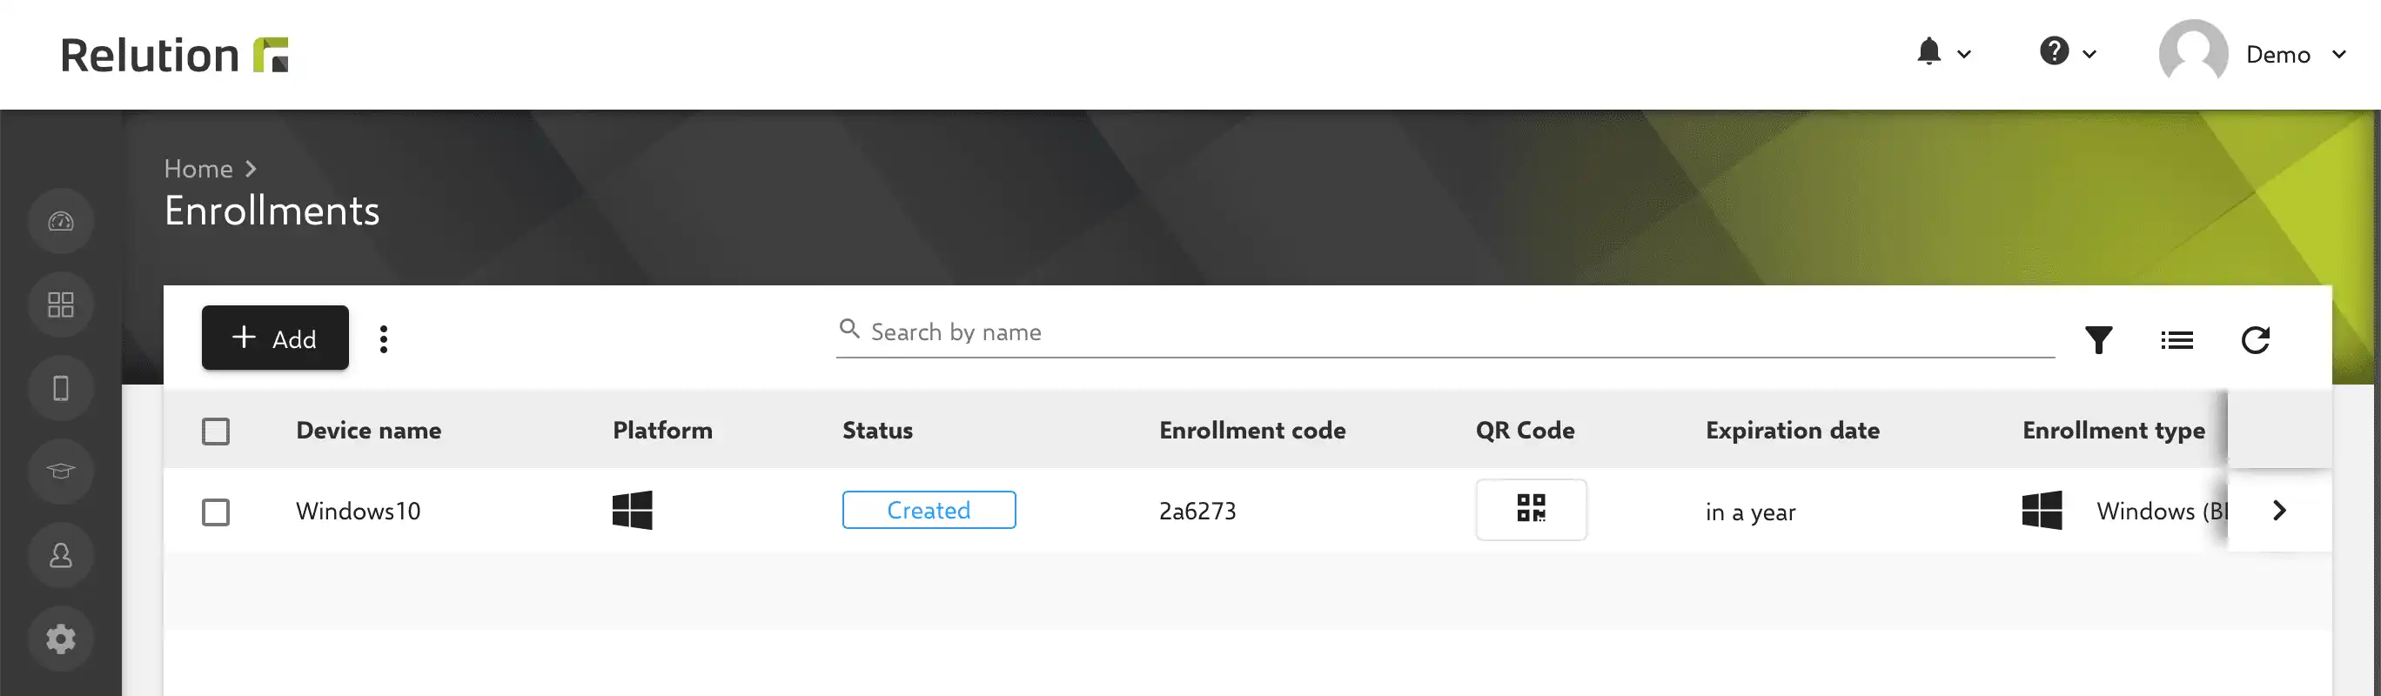The width and height of the screenshot is (2381, 696).
Task: Expand the help dropdown arrow
Action: [x=2089, y=55]
